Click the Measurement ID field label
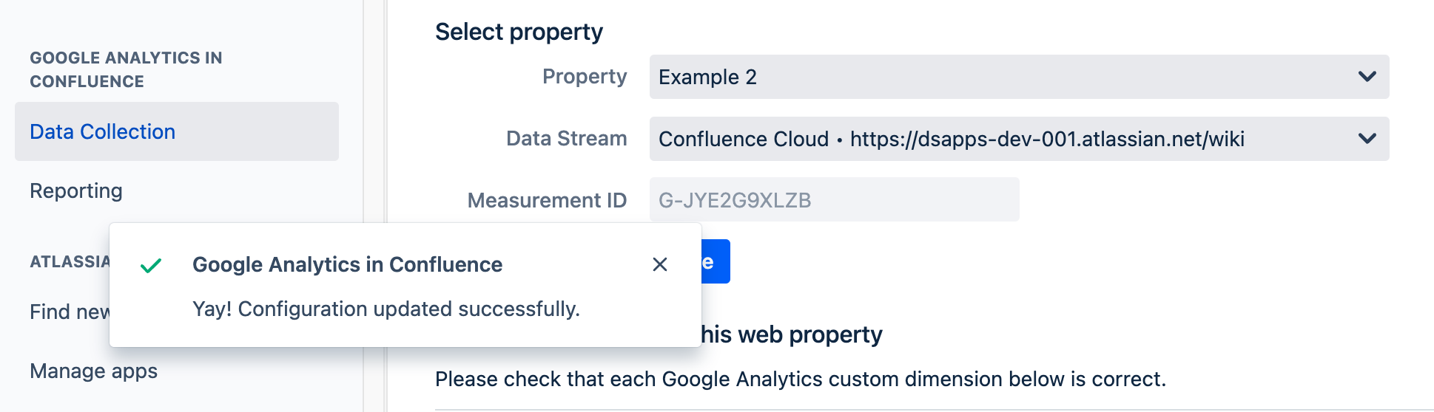1434x412 pixels. coord(547,200)
